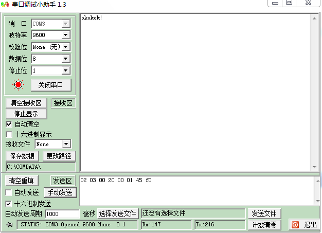This screenshot has height=233, width=322.
Task: Click the 接收区 receive area label
Action: [64, 103]
